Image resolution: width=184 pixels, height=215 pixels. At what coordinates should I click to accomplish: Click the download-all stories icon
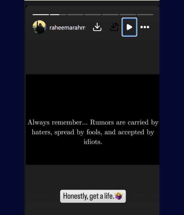[114, 27]
